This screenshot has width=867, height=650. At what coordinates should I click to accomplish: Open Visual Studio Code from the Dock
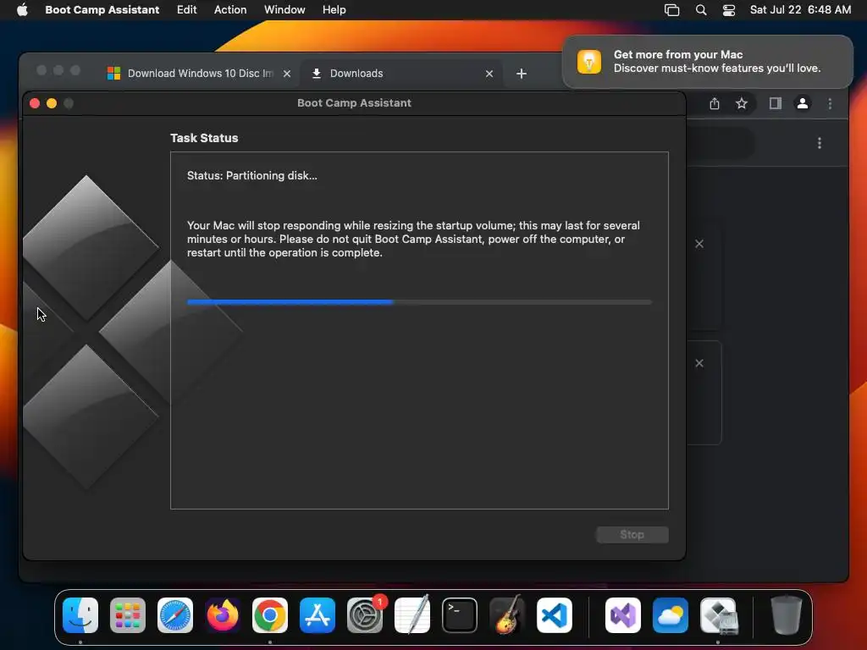coord(555,615)
